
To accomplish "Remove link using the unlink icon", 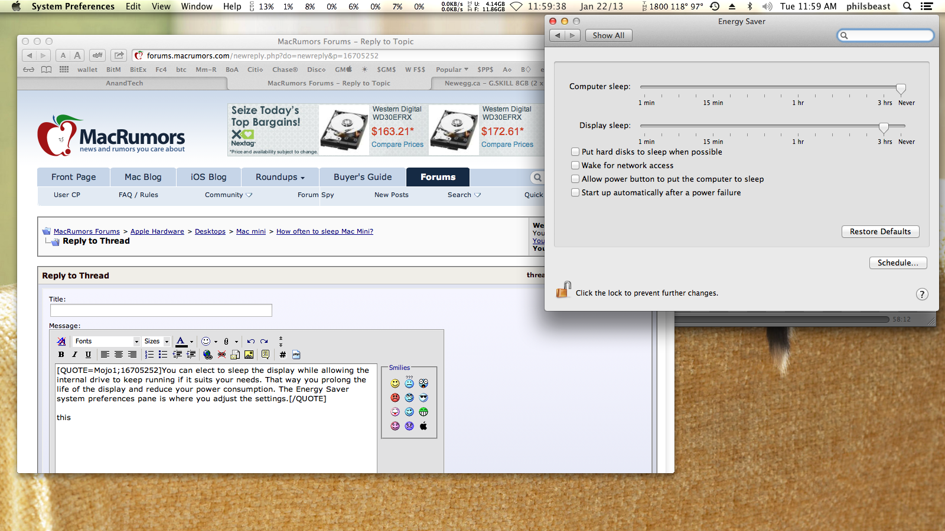I will coord(221,355).
